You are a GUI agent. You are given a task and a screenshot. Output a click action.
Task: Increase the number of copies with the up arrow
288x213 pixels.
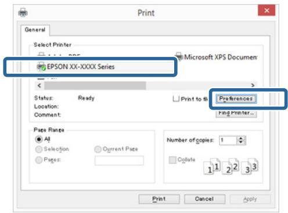[241, 138]
